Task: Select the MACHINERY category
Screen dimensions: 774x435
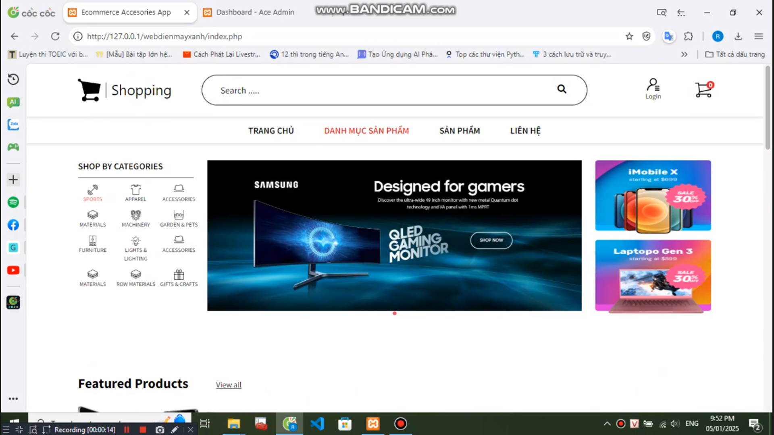Action: (x=136, y=219)
